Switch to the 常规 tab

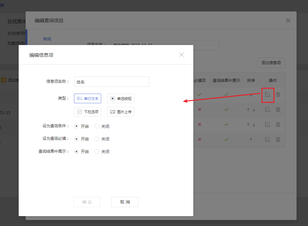click(47, 39)
